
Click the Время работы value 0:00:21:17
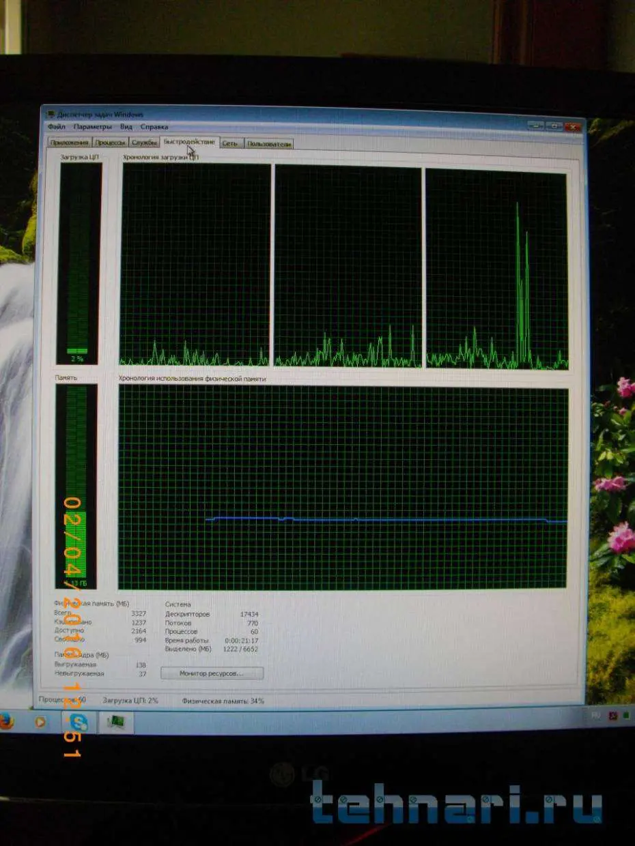[242, 641]
